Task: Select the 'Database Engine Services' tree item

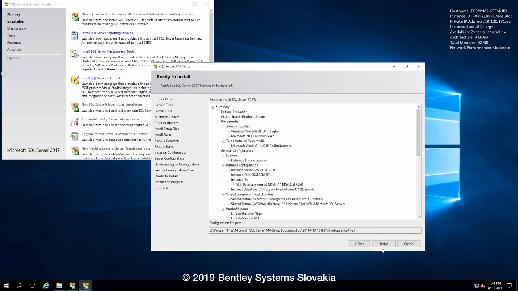Action: 249,160
